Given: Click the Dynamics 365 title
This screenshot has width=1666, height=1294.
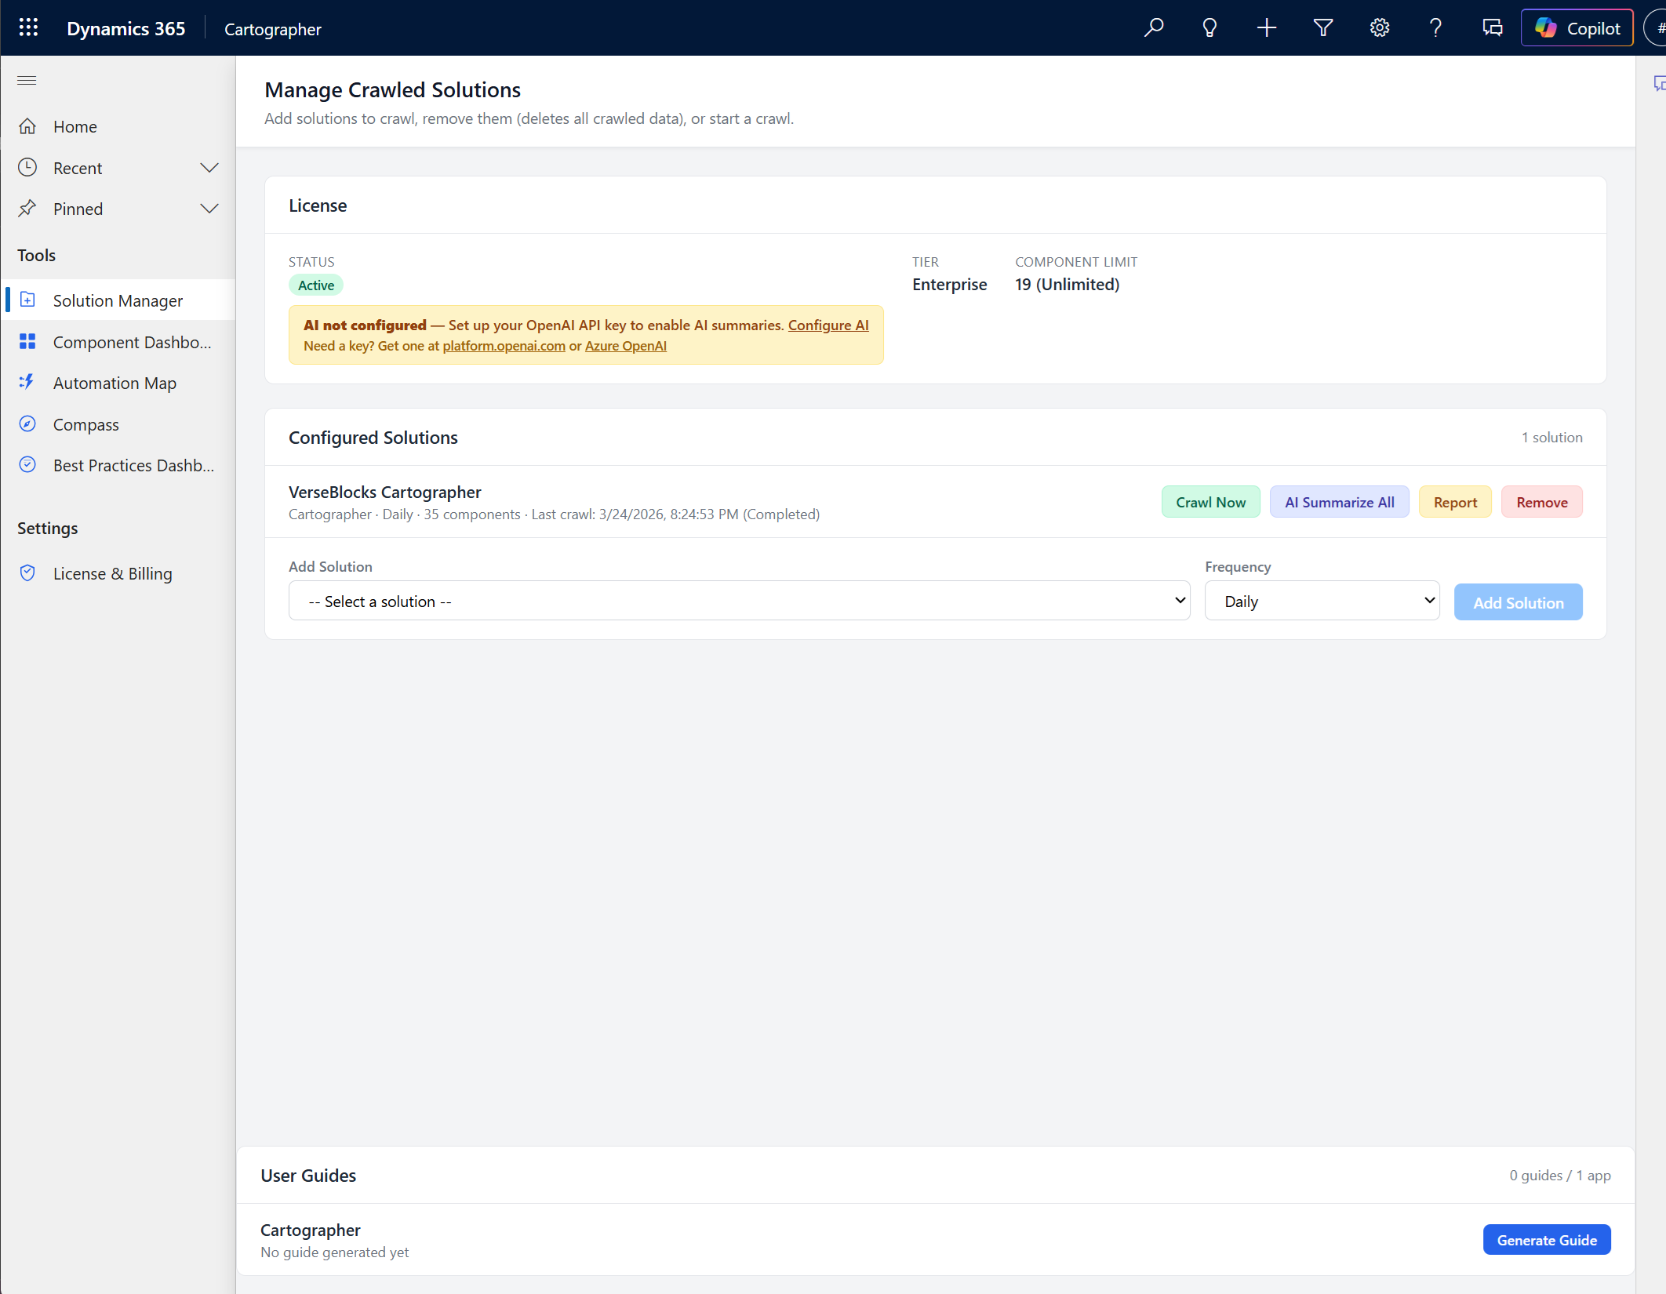Looking at the screenshot, I should [125, 28].
